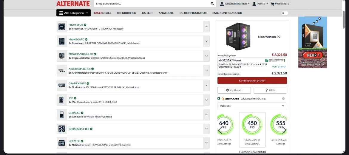This screenshot has height=155, width=349.
Task: Click the Shop durchsuchen search field
Action: (152, 4)
